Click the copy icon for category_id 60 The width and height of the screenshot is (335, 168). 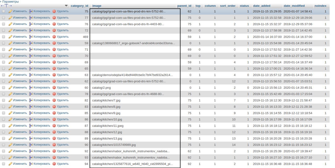point(31,87)
